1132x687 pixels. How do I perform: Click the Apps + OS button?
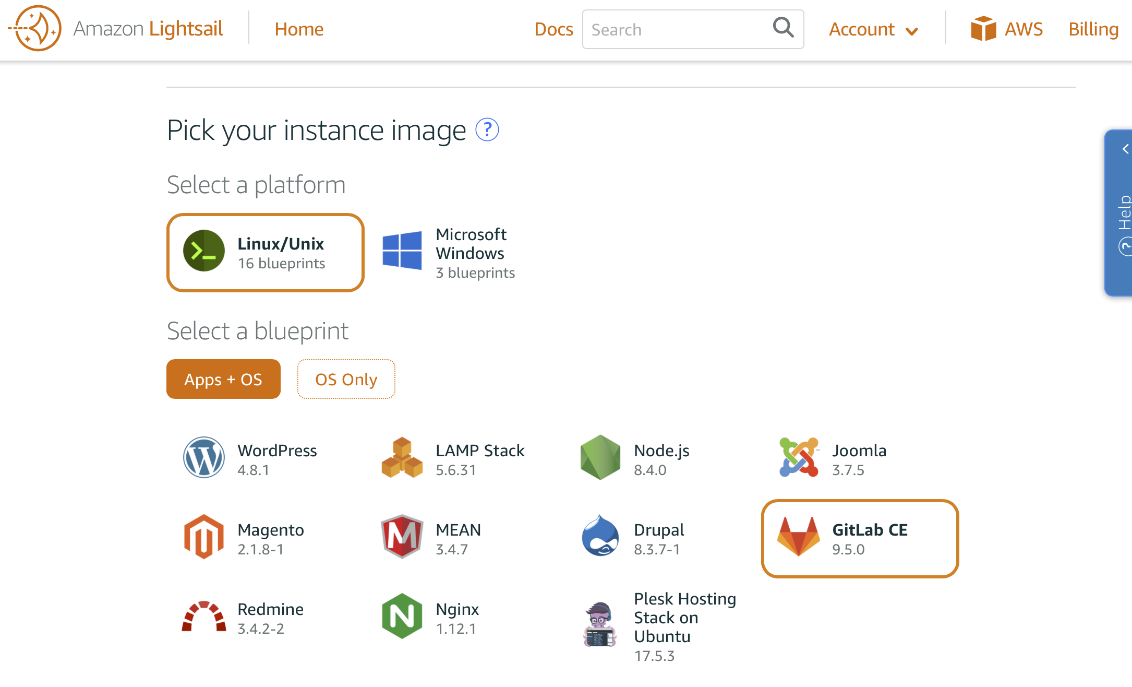click(x=223, y=378)
